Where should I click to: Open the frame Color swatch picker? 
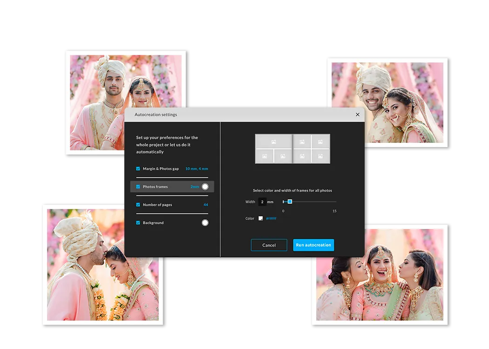(x=261, y=218)
